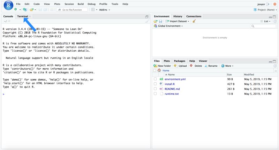Click the Save document icon in main toolbar
This screenshot has width=279, height=150.
(40, 10)
